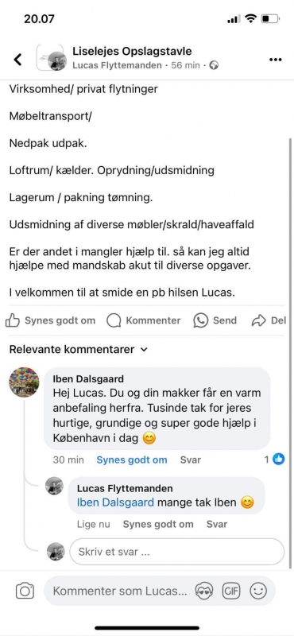This screenshot has height=636, width=294.
Task: Expand the Relevante kommentarer dropdown
Action: click(78, 349)
